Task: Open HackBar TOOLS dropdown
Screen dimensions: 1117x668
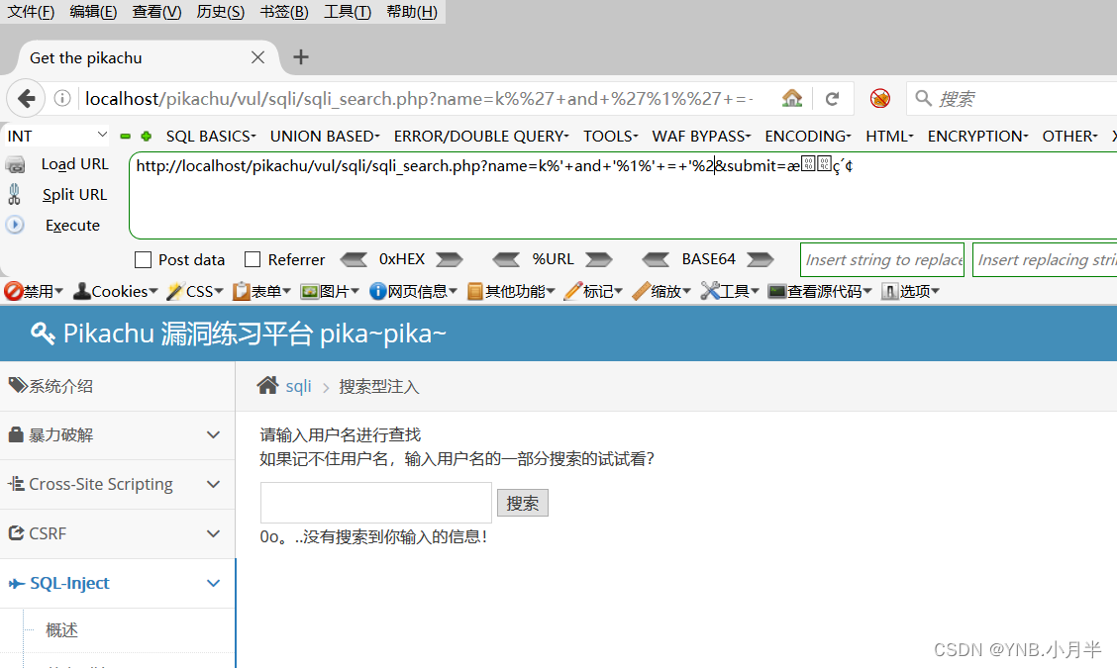Action: click(x=611, y=136)
